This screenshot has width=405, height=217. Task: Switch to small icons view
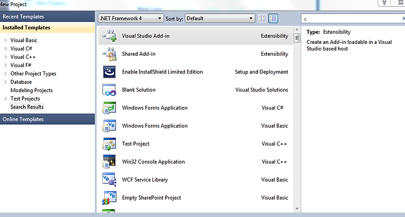pos(263,19)
